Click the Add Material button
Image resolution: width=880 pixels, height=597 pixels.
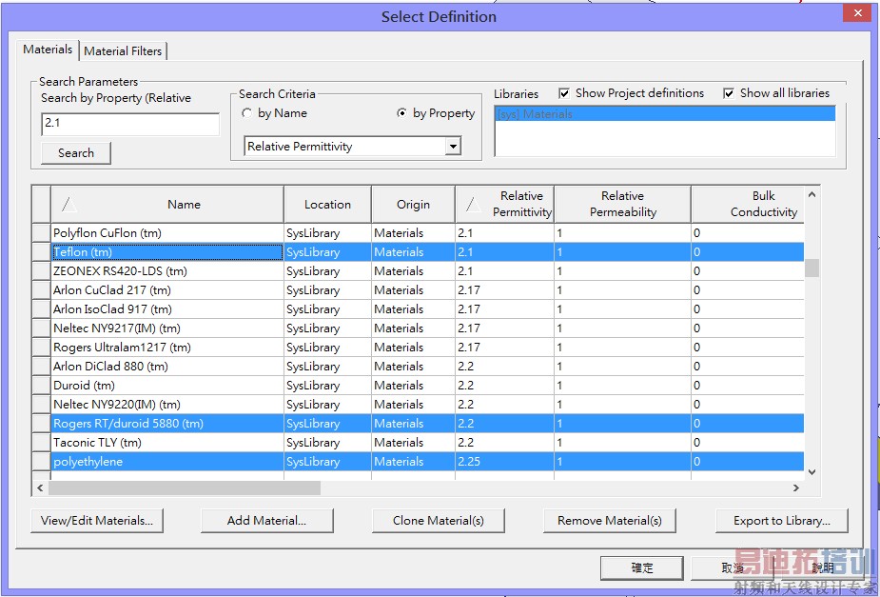[x=267, y=521]
